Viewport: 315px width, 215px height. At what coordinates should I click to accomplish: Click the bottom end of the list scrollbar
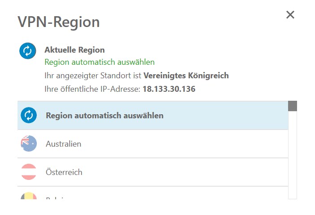pyautogui.click(x=293, y=197)
